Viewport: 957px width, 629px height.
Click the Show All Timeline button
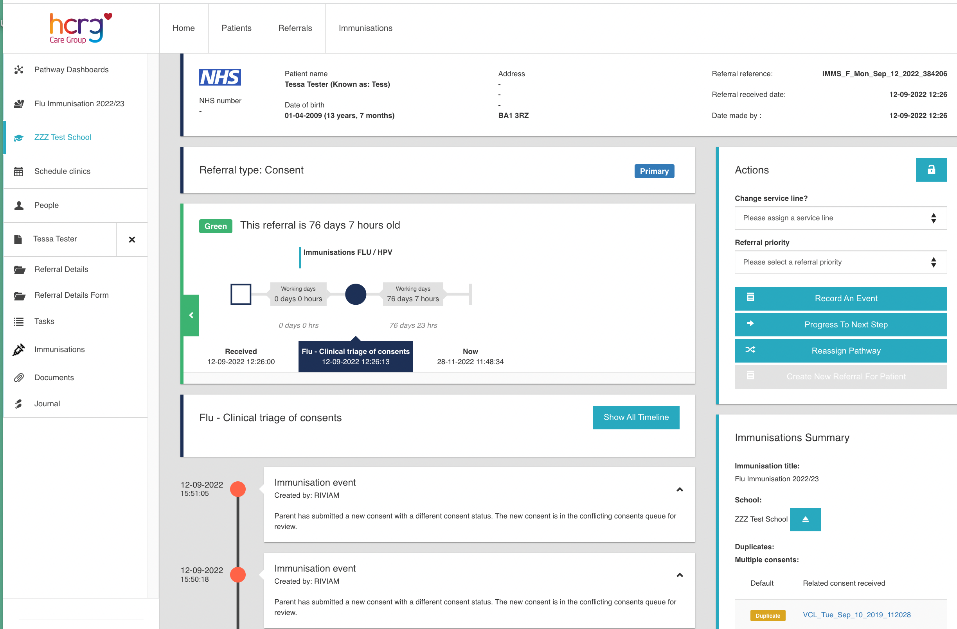coord(636,418)
